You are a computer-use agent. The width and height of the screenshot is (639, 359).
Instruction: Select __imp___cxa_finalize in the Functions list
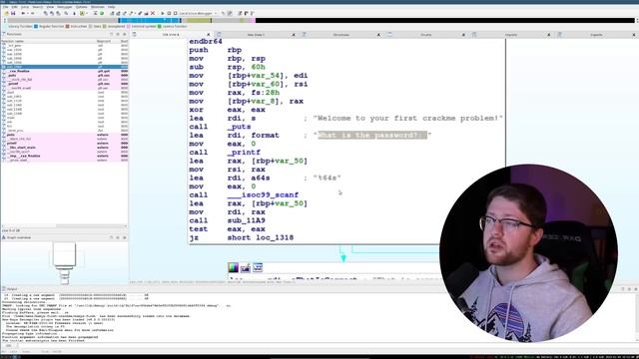tap(64, 156)
